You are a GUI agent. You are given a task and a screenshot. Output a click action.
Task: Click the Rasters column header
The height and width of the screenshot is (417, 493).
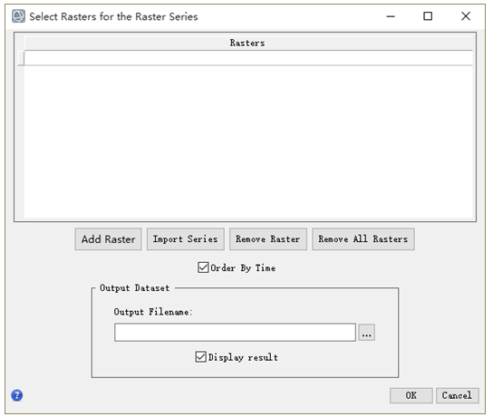(248, 44)
